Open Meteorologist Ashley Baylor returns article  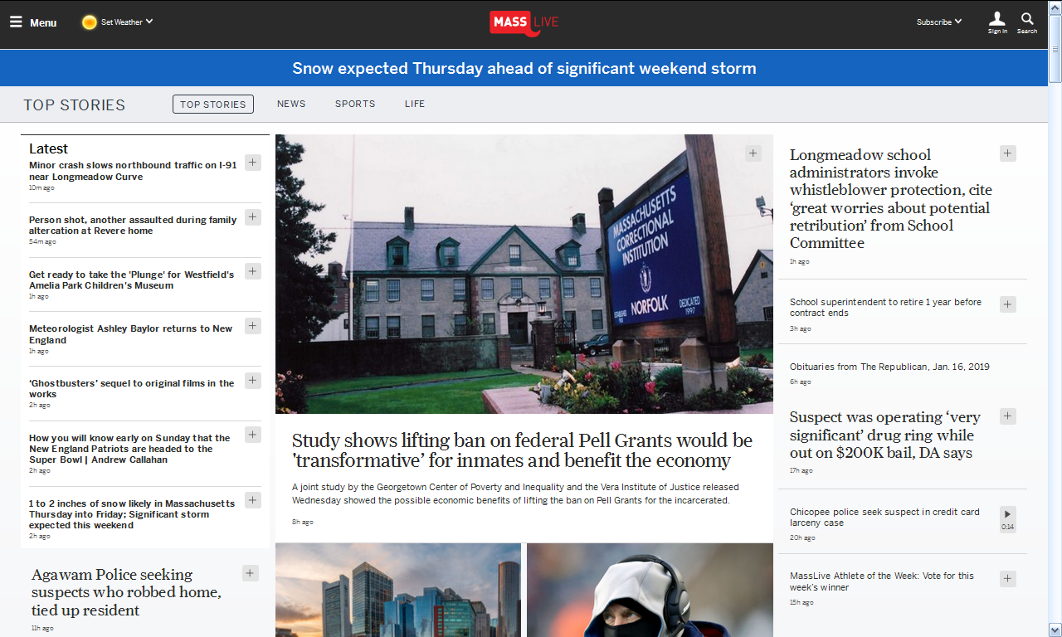[x=131, y=334]
